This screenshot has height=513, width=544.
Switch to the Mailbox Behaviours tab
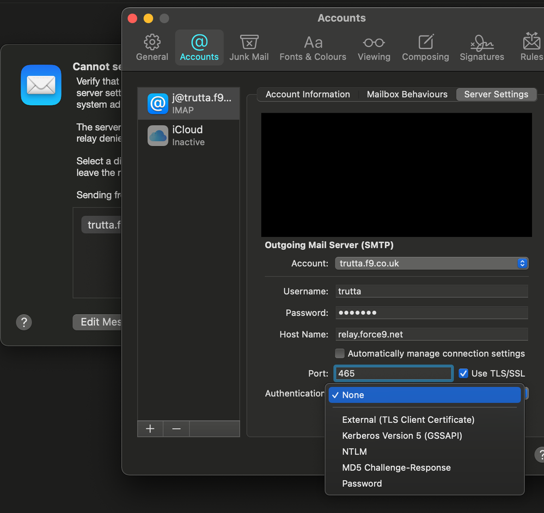tap(407, 94)
